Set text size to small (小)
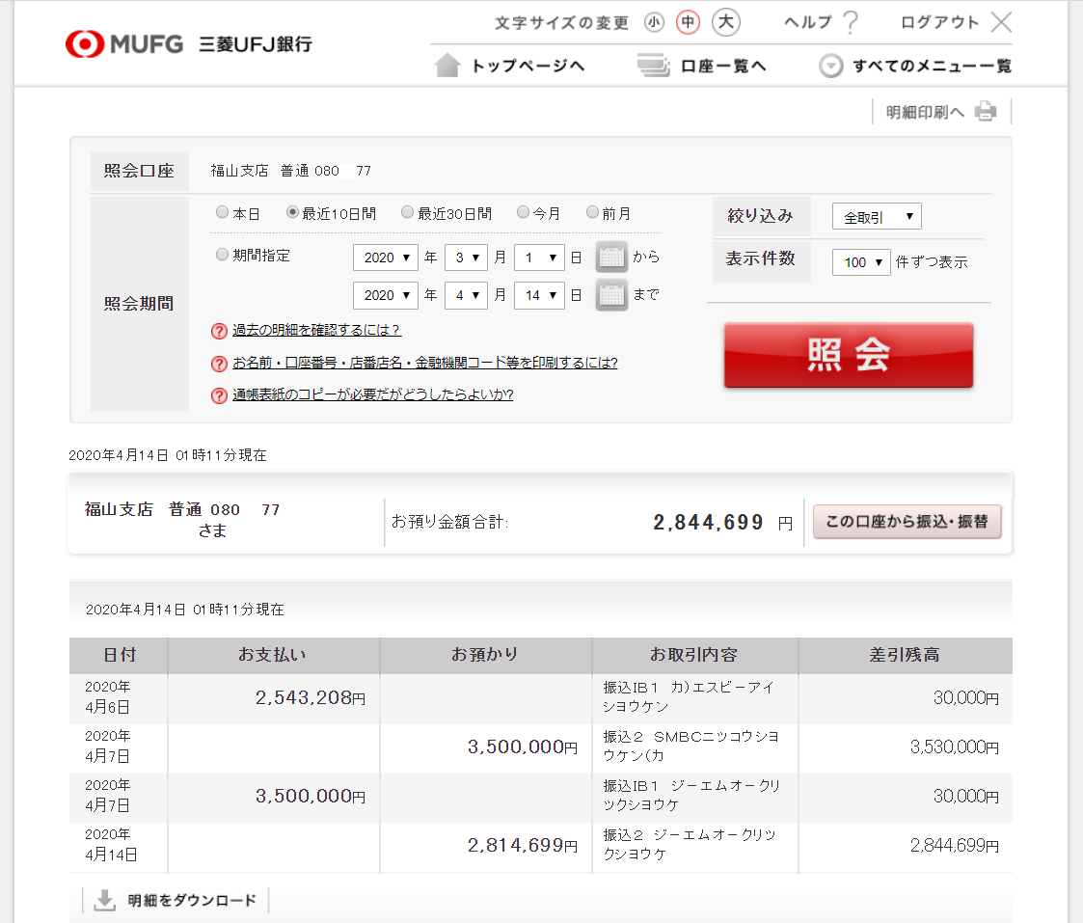This screenshot has height=923, width=1083. (654, 22)
